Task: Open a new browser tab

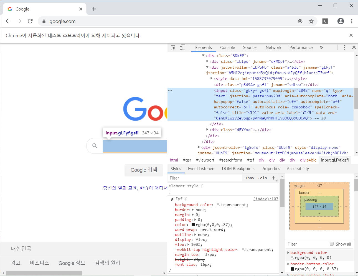Action: 94,9
